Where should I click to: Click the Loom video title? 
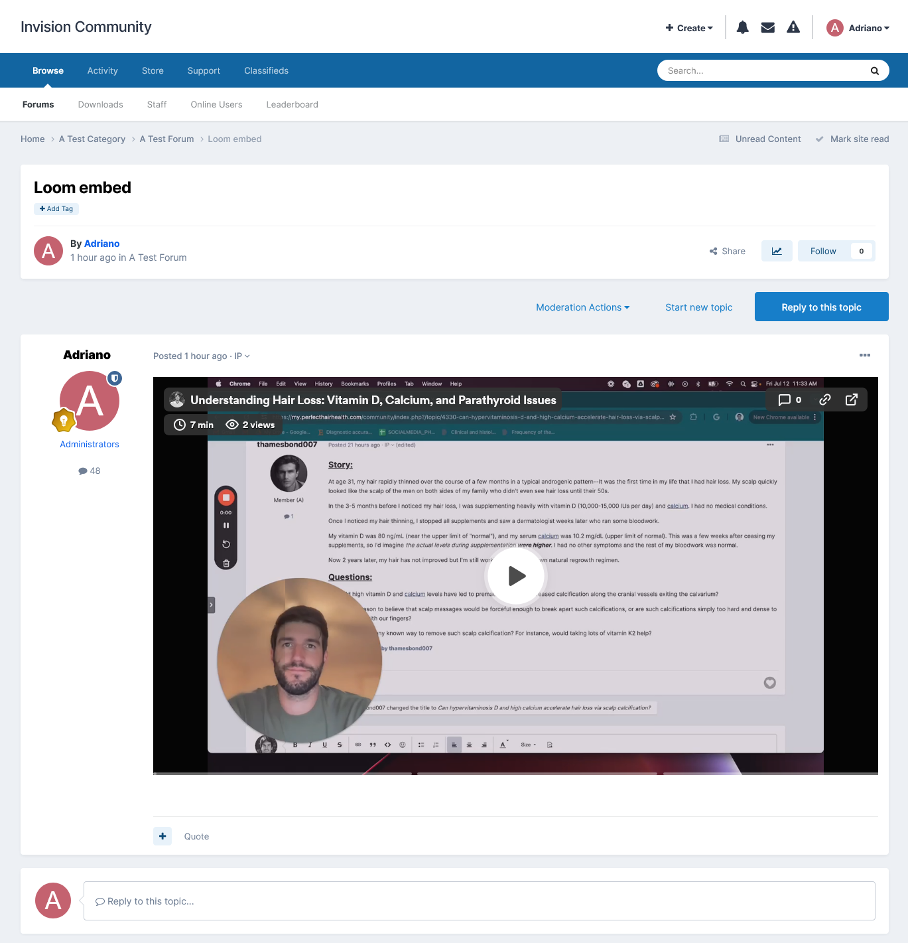(373, 399)
